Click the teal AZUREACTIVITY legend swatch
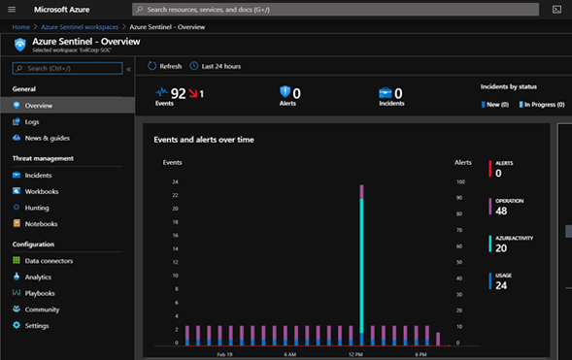Viewport: 572px width, 360px height. (489, 244)
